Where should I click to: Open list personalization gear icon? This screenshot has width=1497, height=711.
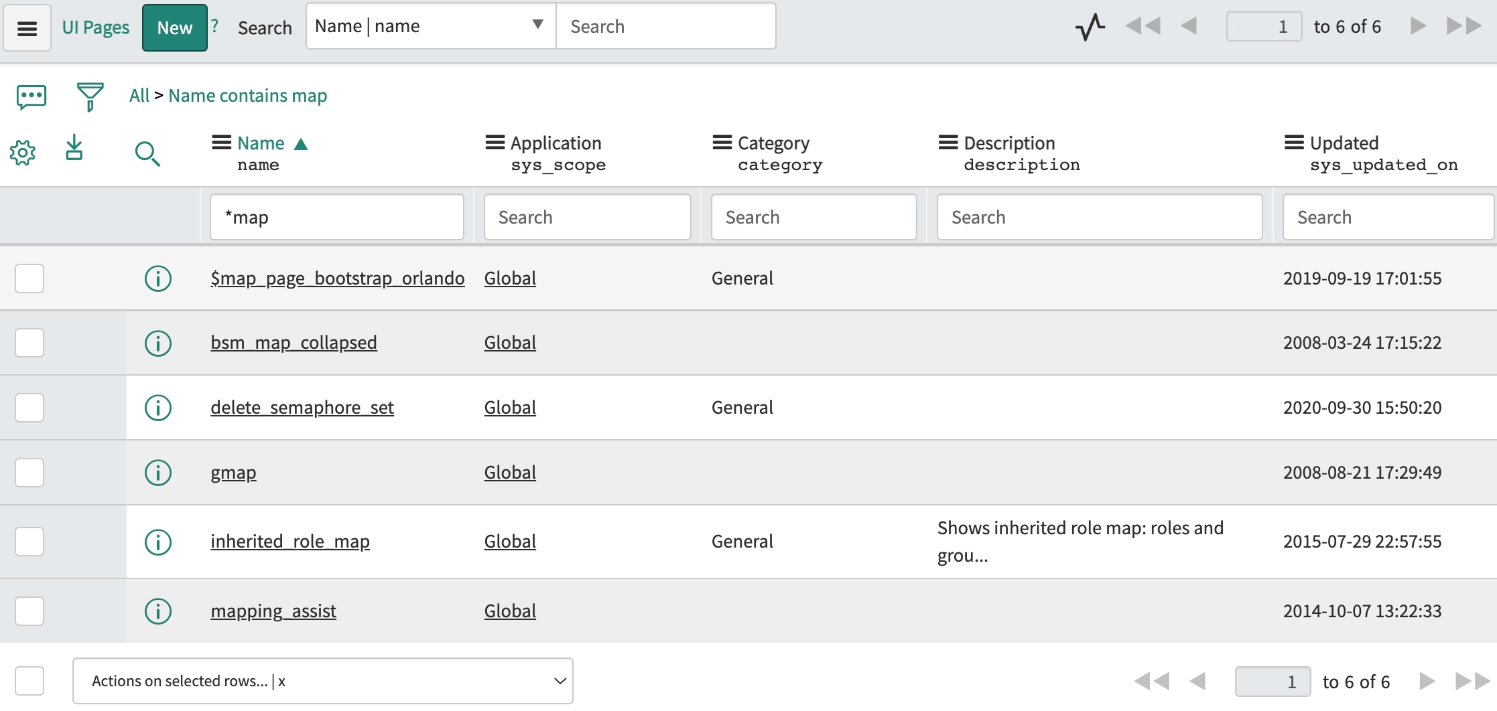pos(23,153)
